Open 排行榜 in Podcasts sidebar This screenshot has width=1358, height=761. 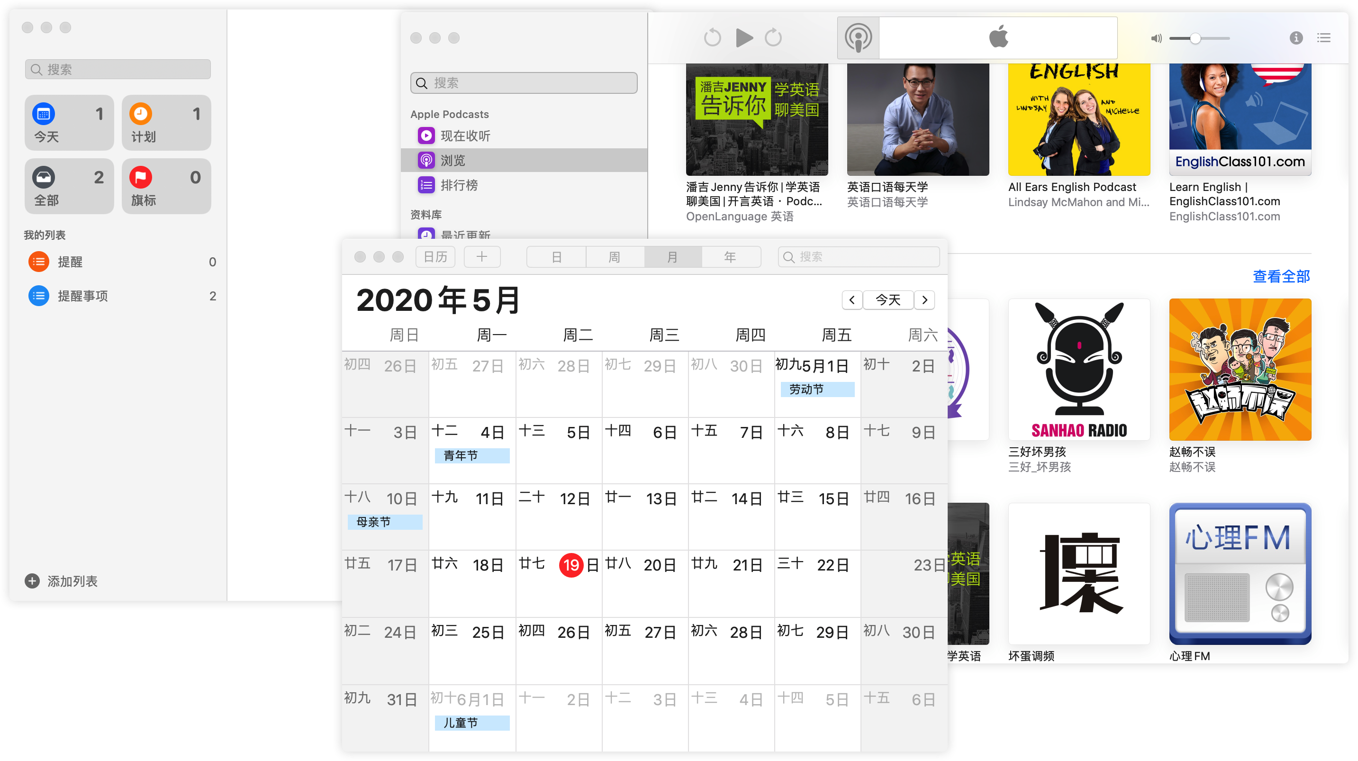tap(459, 185)
